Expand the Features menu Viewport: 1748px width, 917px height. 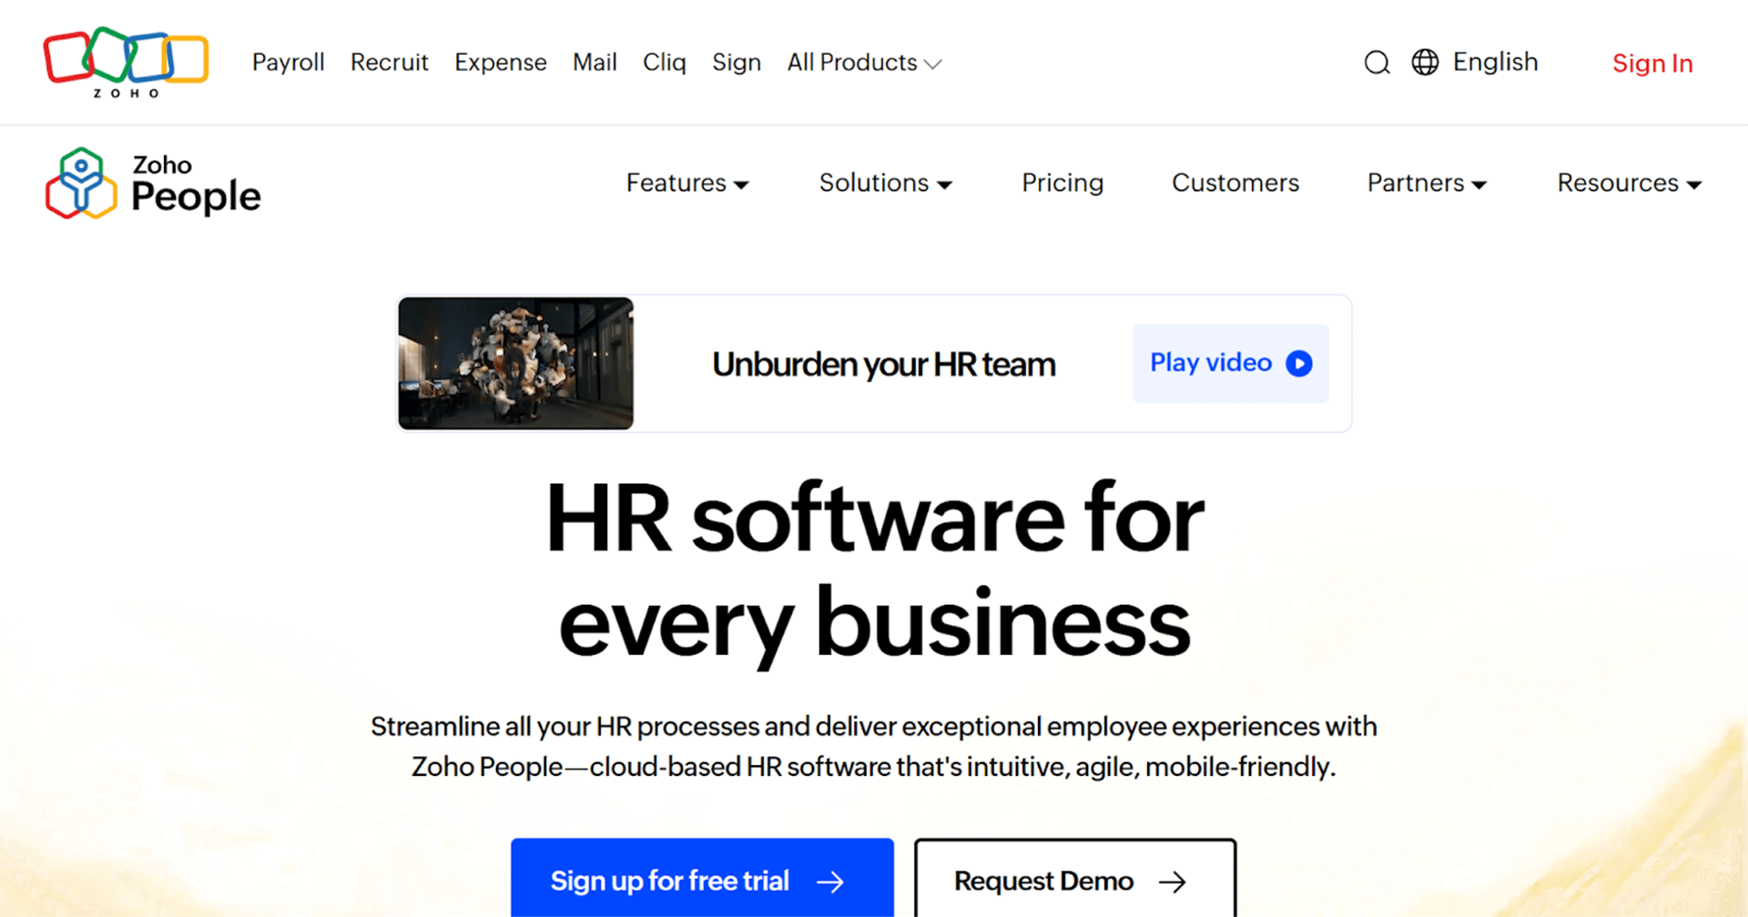click(687, 183)
